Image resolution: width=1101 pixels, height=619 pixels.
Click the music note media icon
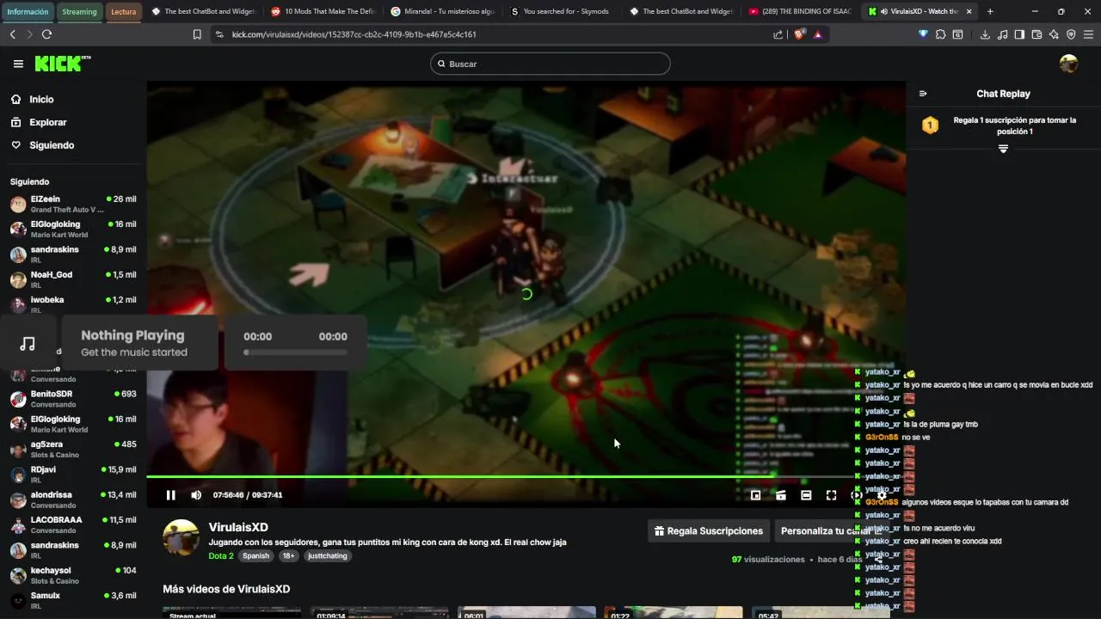[x=28, y=343]
